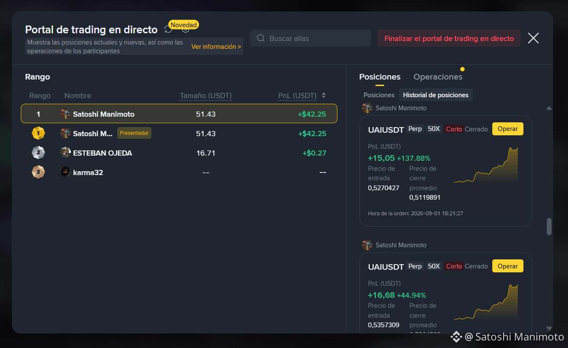Image resolution: width=568 pixels, height=348 pixels.
Task: Click Finalizar el portal de trading en directo
Action: pos(449,38)
